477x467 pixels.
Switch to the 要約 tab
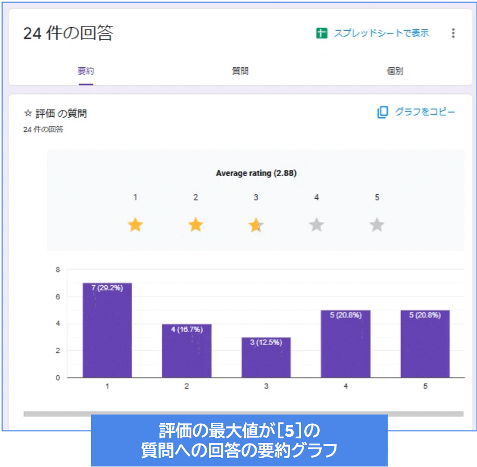[85, 70]
